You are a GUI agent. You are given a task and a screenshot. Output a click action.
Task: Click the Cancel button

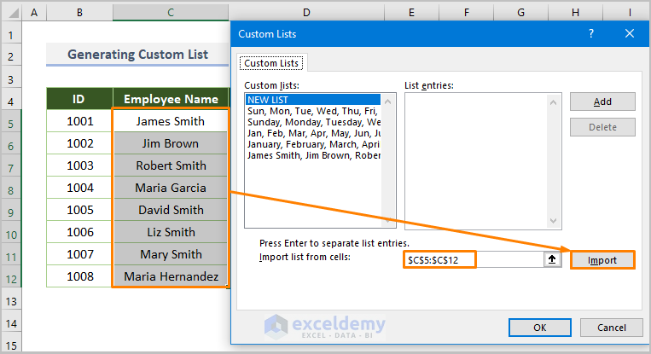(x=611, y=328)
